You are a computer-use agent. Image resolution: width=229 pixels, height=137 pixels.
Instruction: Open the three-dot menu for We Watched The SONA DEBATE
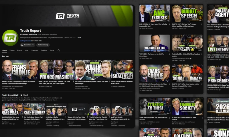point(202,54)
